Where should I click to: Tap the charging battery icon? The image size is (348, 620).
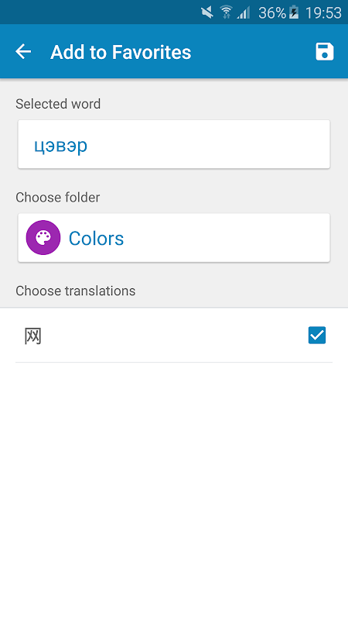point(294,12)
